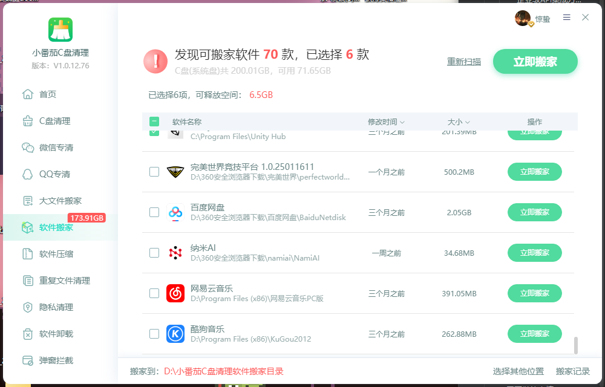Viewport: 605px width, 387px height.
Task: Check the 完美世界竞技平台 checkbox
Action: point(154,172)
